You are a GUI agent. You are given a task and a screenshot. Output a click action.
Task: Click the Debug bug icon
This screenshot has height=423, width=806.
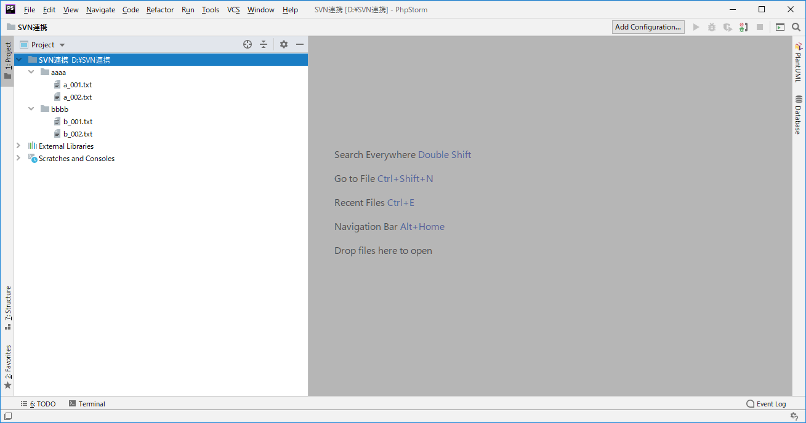pos(712,27)
